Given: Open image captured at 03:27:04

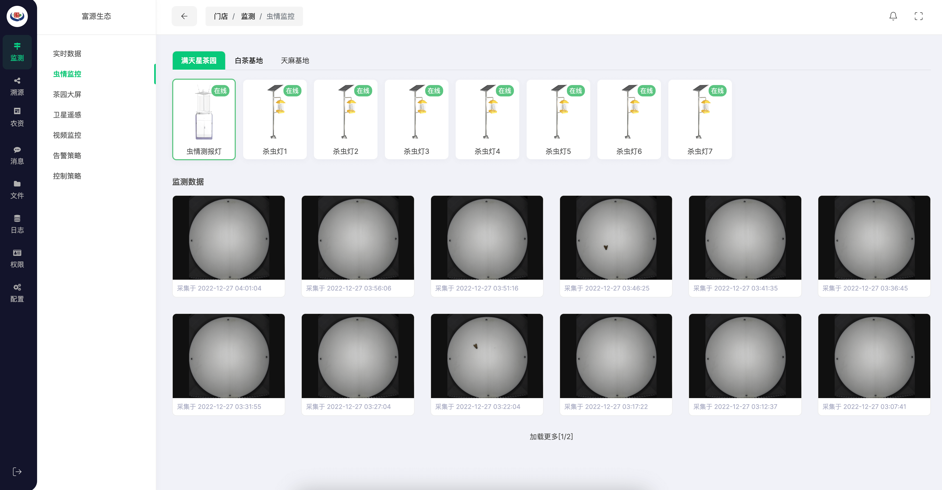Looking at the screenshot, I should point(358,356).
